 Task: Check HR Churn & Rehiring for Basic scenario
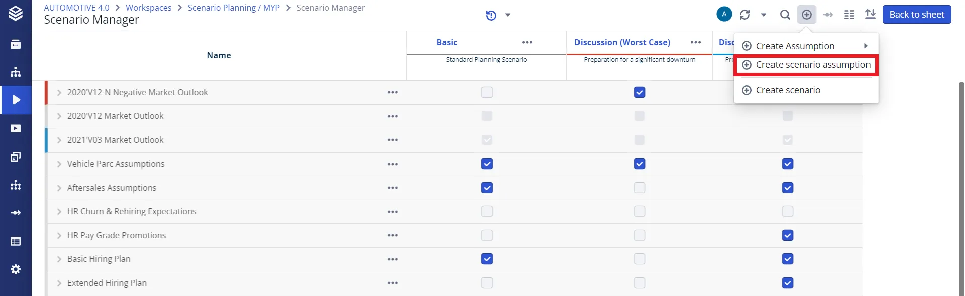point(487,211)
